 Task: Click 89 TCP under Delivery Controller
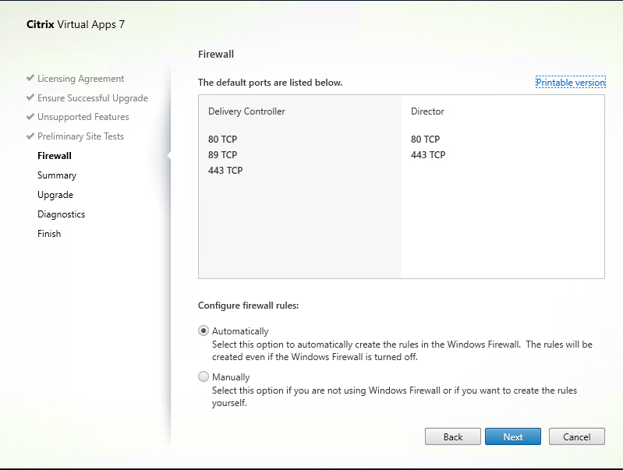(x=222, y=154)
